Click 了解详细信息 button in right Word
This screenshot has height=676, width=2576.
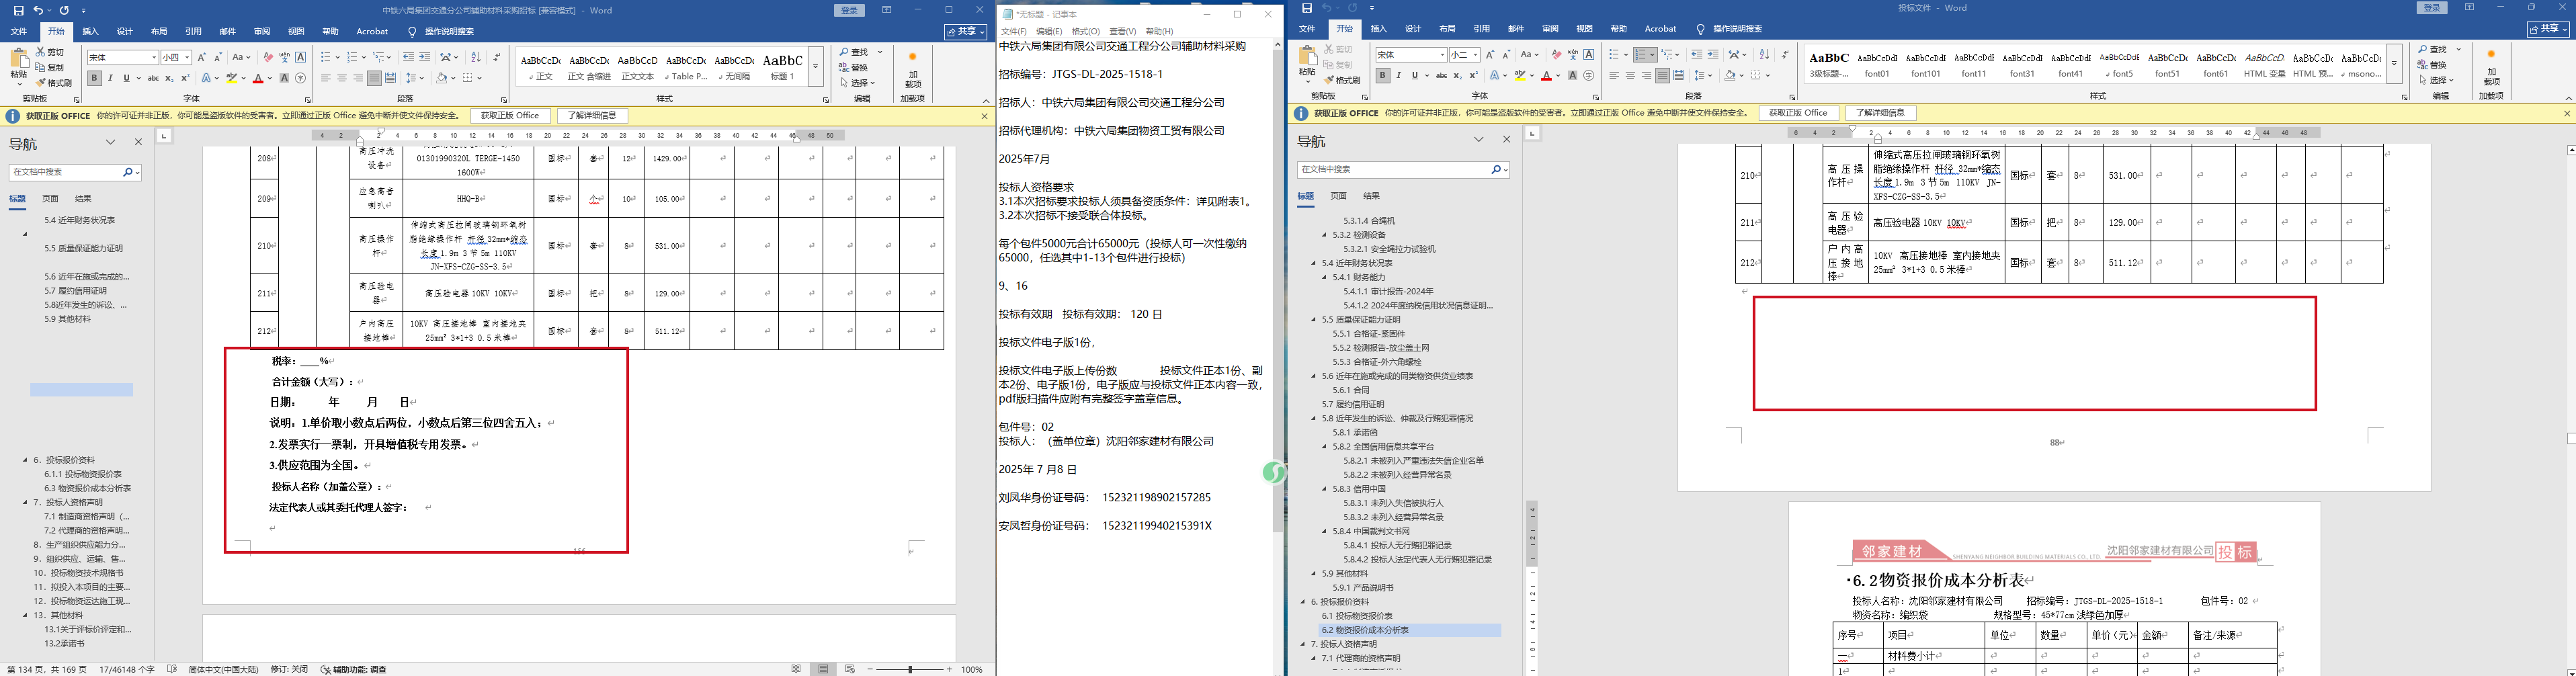(1880, 113)
